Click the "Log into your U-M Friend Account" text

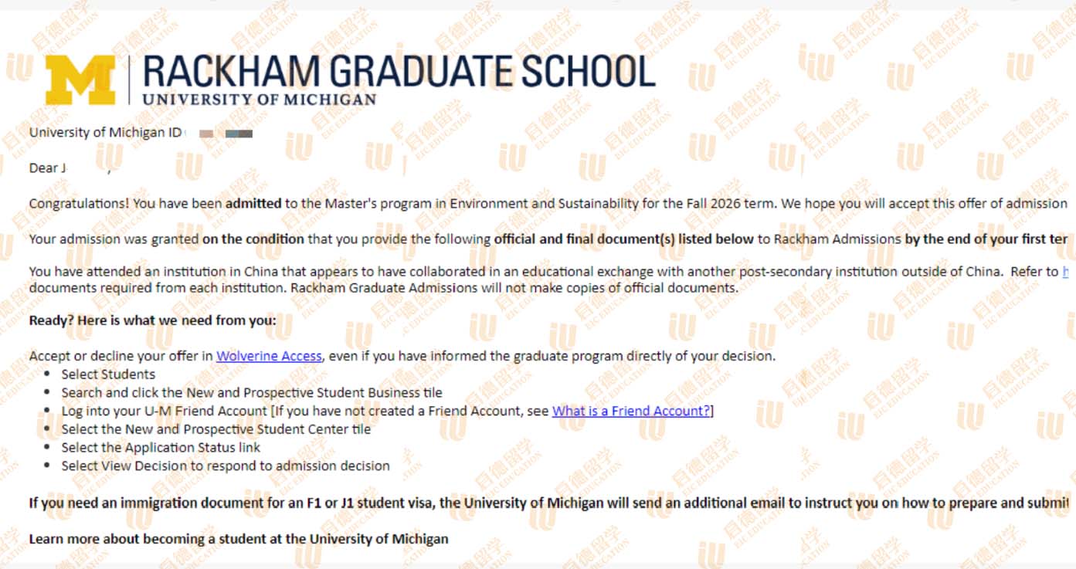click(304, 411)
